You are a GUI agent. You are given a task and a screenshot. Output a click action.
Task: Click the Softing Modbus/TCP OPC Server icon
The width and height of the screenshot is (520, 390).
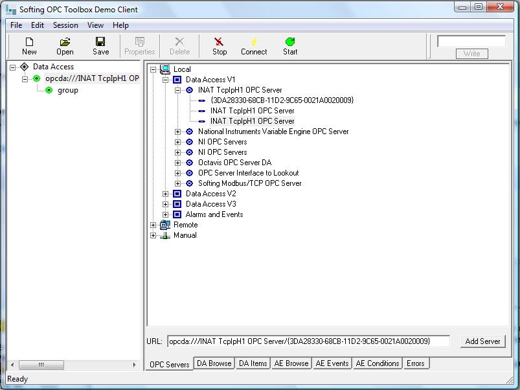pos(189,183)
